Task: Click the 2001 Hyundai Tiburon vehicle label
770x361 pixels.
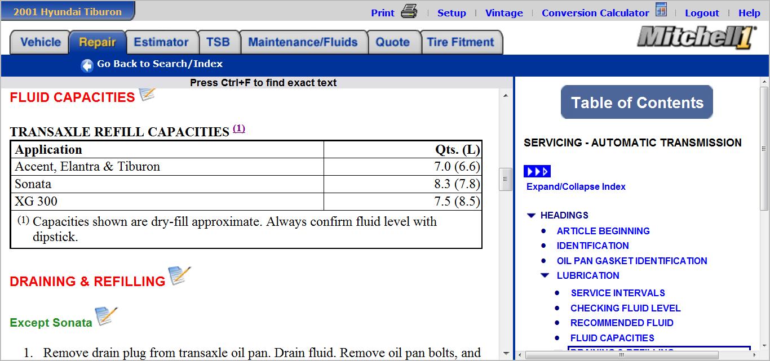Action: coord(68,11)
